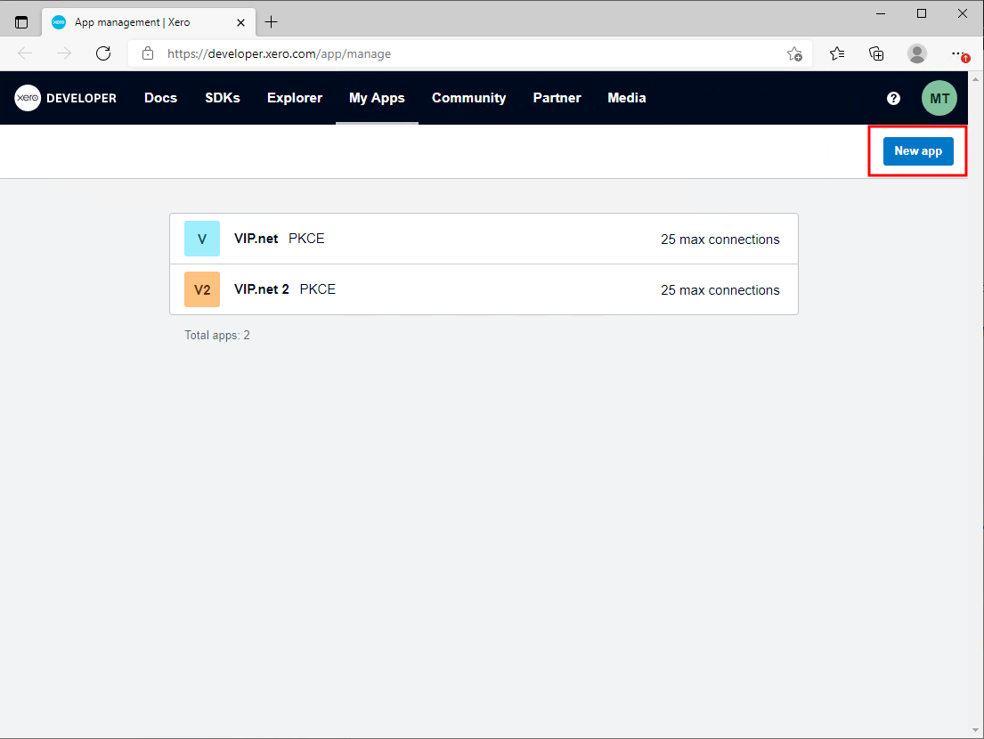Screen dimensions: 984x739
Task: Select the App management | Xero tab
Action: 149,22
